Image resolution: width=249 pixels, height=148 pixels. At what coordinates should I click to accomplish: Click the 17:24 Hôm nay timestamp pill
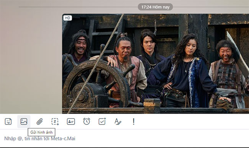(x=155, y=7)
